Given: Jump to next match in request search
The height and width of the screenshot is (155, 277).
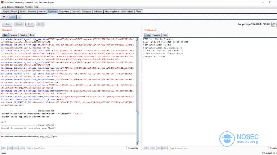Looking at the screenshot, I should (x=22, y=148).
